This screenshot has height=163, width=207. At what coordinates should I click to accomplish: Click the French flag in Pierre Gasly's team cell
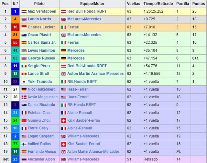coord(64,128)
